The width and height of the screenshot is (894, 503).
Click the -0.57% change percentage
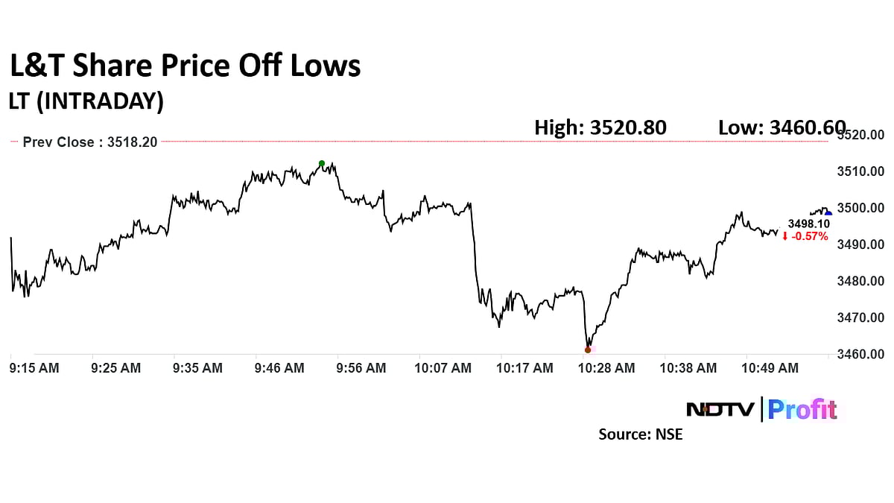809,236
